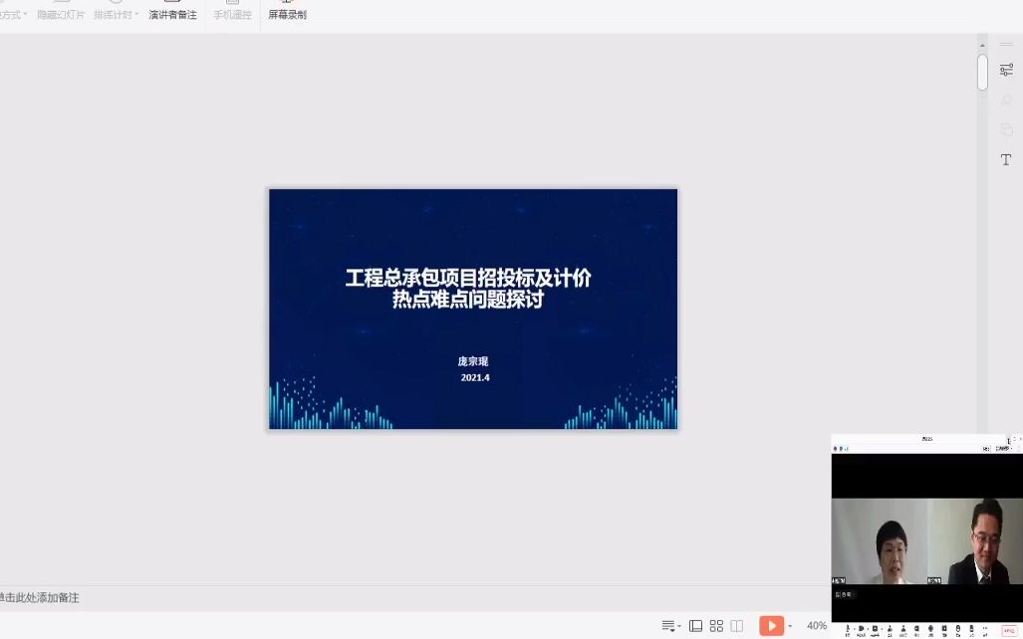Open the arrow beside the play slideshow button
This screenshot has width=1023, height=639.
pyautogui.click(x=790, y=625)
